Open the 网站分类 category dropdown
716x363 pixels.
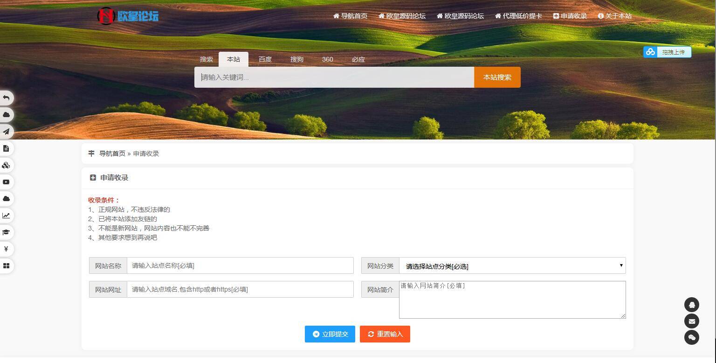512,265
